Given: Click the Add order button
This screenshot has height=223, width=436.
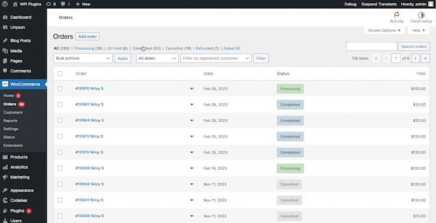Looking at the screenshot, I should (x=88, y=36).
